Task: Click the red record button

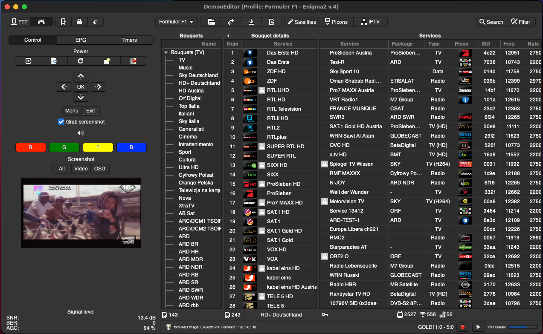Action: [x=462, y=327]
